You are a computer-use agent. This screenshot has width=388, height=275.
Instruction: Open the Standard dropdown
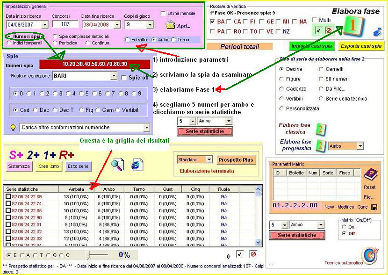[209, 159]
